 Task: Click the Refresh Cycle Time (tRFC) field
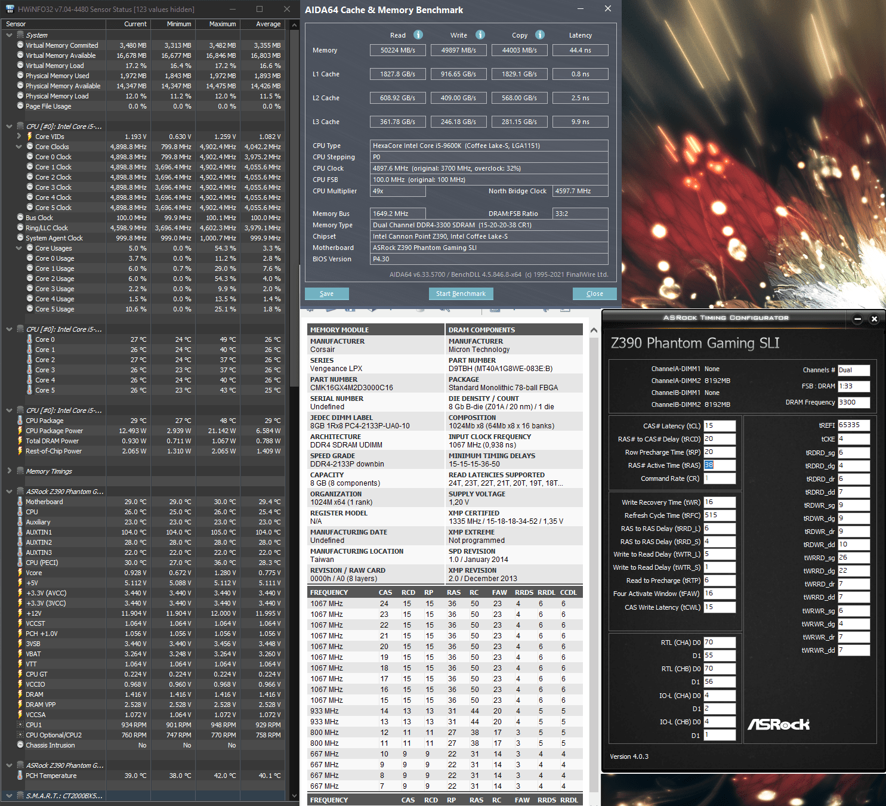tap(720, 515)
